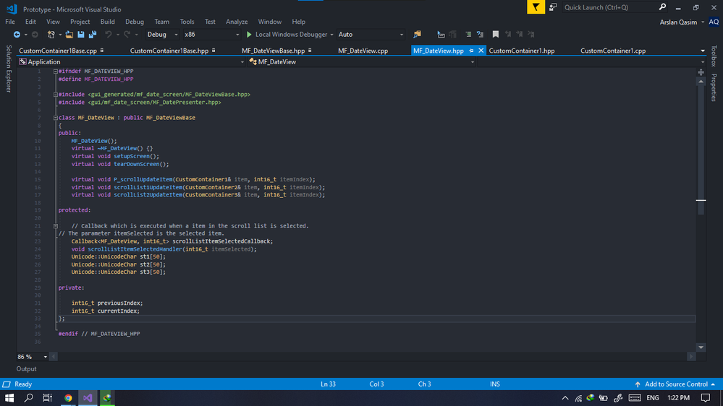The height and width of the screenshot is (406, 723).
Task: Open the Build menu
Action: [107, 22]
